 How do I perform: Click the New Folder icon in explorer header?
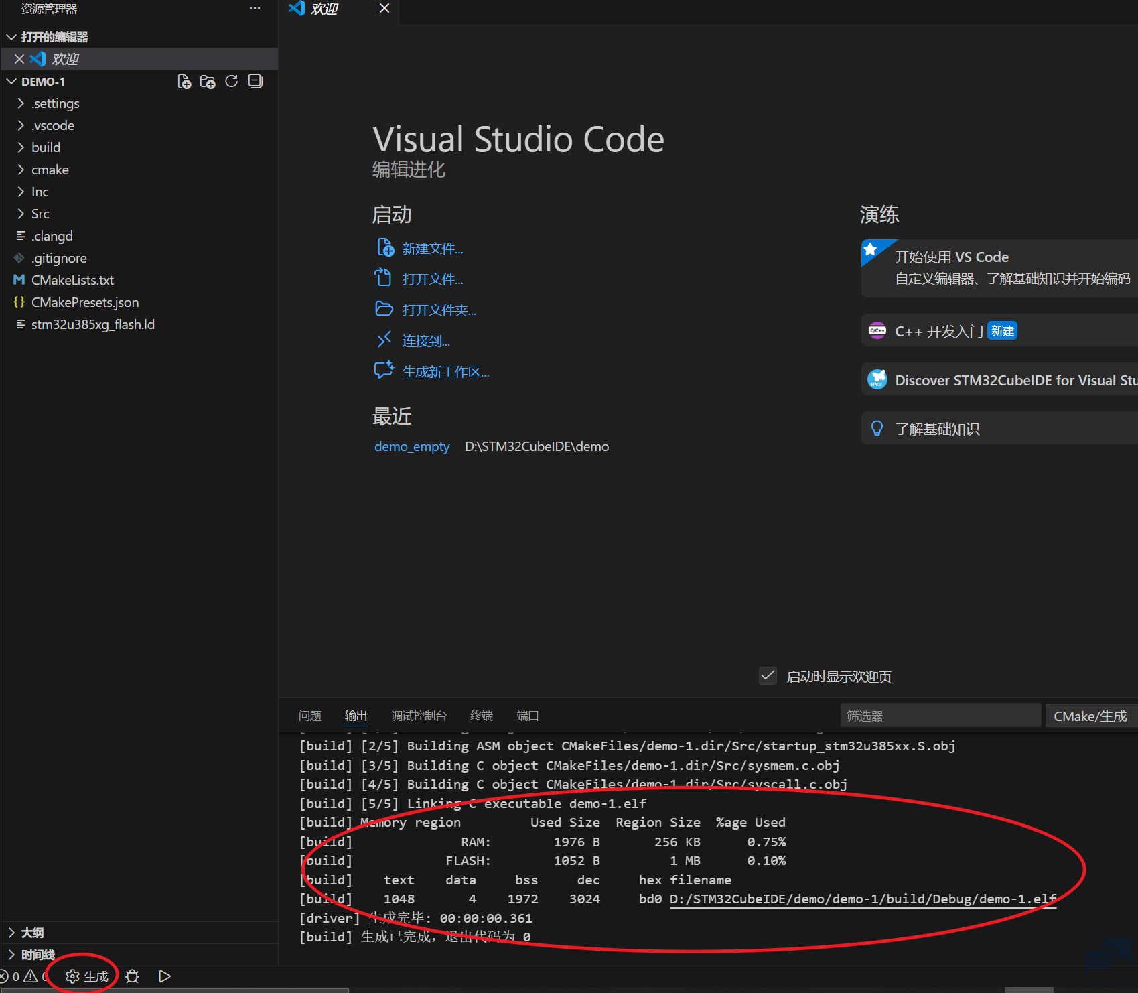pyautogui.click(x=208, y=82)
